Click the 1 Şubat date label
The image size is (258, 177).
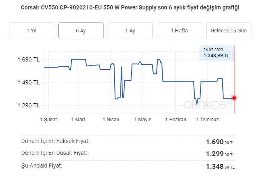[48, 120]
